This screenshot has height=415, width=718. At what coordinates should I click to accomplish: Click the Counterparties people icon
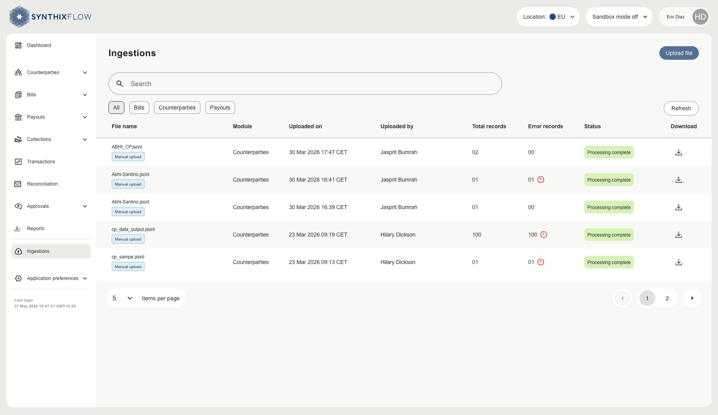point(18,72)
